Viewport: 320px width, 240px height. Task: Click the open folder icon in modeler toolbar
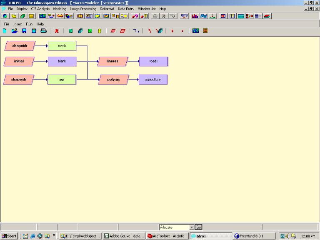click(15, 31)
